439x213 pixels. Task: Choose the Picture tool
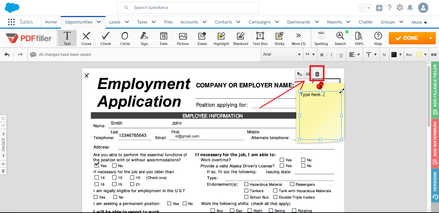click(x=183, y=38)
